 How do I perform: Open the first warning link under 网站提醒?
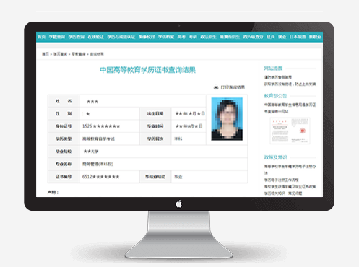[278, 77]
